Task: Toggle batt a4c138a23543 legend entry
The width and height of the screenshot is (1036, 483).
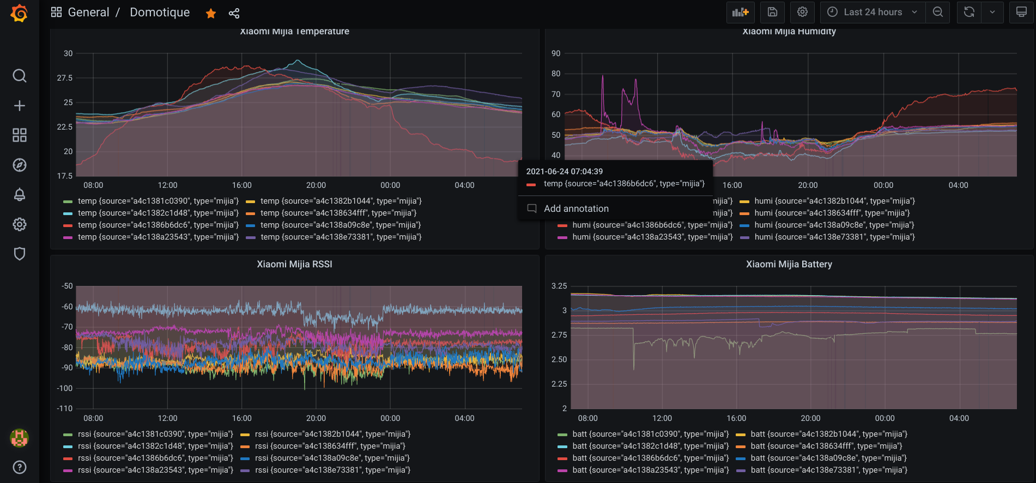Action: click(651, 470)
